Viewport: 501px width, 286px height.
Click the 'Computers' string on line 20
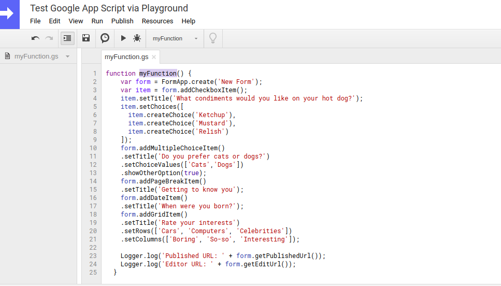pos(208,232)
